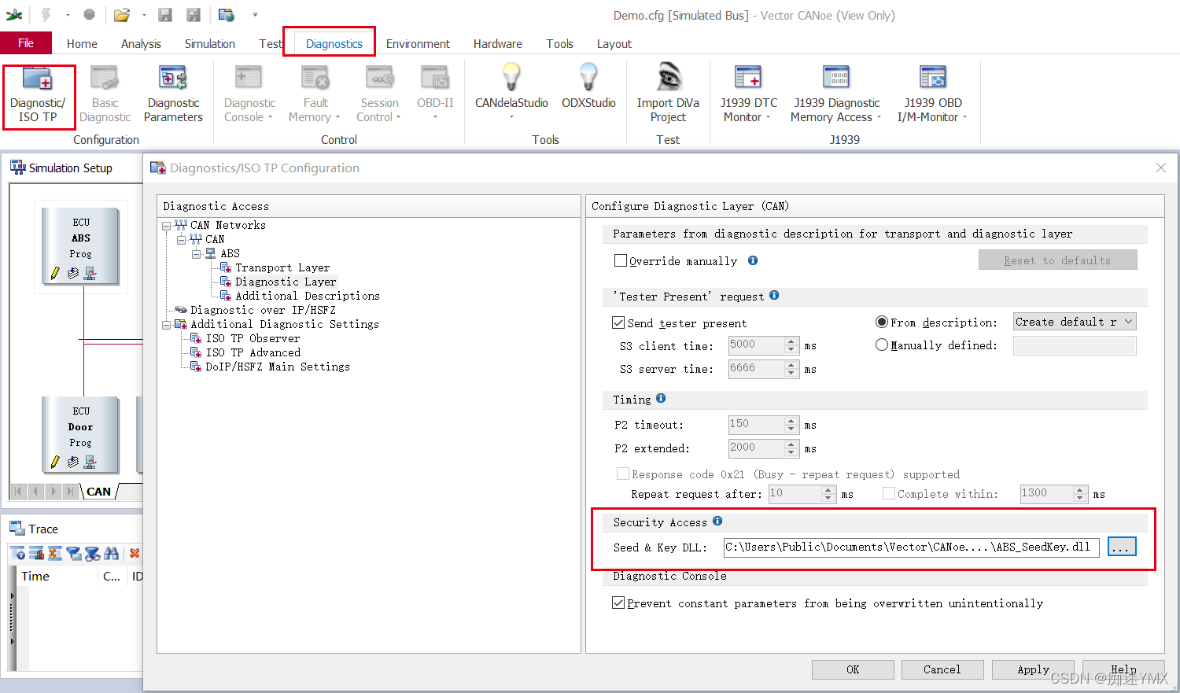The image size is (1180, 693).
Task: Enable the Override manually checkbox
Action: pos(621,260)
